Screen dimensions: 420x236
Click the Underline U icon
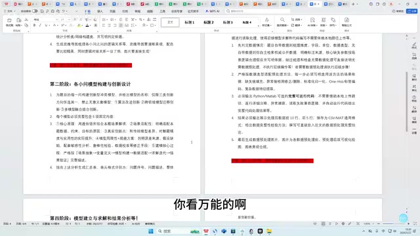[x=46, y=25]
